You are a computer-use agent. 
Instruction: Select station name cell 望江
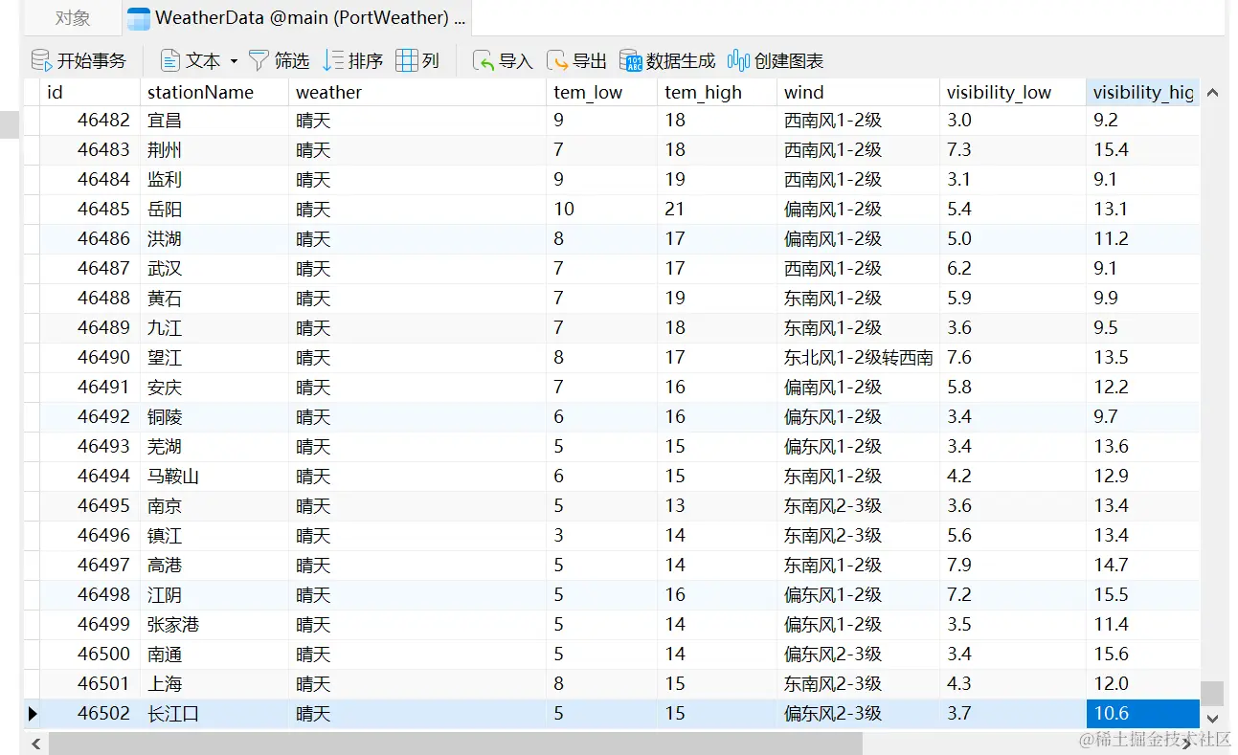point(214,357)
